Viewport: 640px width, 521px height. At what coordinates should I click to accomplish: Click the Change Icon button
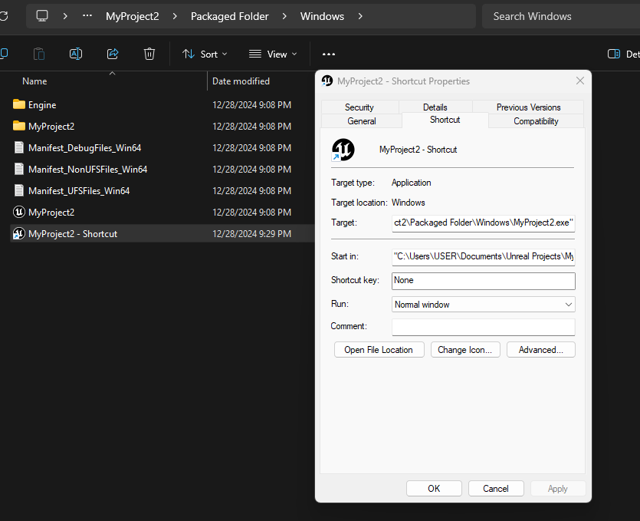465,350
